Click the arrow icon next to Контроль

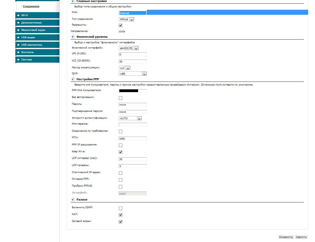pos(18,52)
